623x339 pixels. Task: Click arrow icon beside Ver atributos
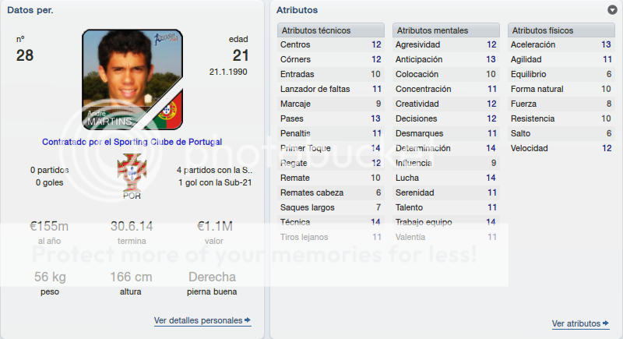(x=606, y=323)
